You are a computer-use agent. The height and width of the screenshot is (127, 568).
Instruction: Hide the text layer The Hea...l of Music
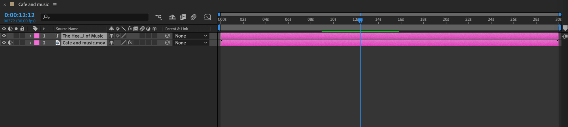point(4,36)
